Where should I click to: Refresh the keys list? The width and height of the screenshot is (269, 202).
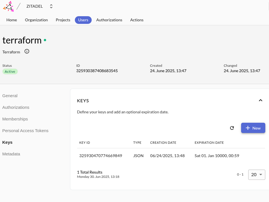tap(232, 128)
